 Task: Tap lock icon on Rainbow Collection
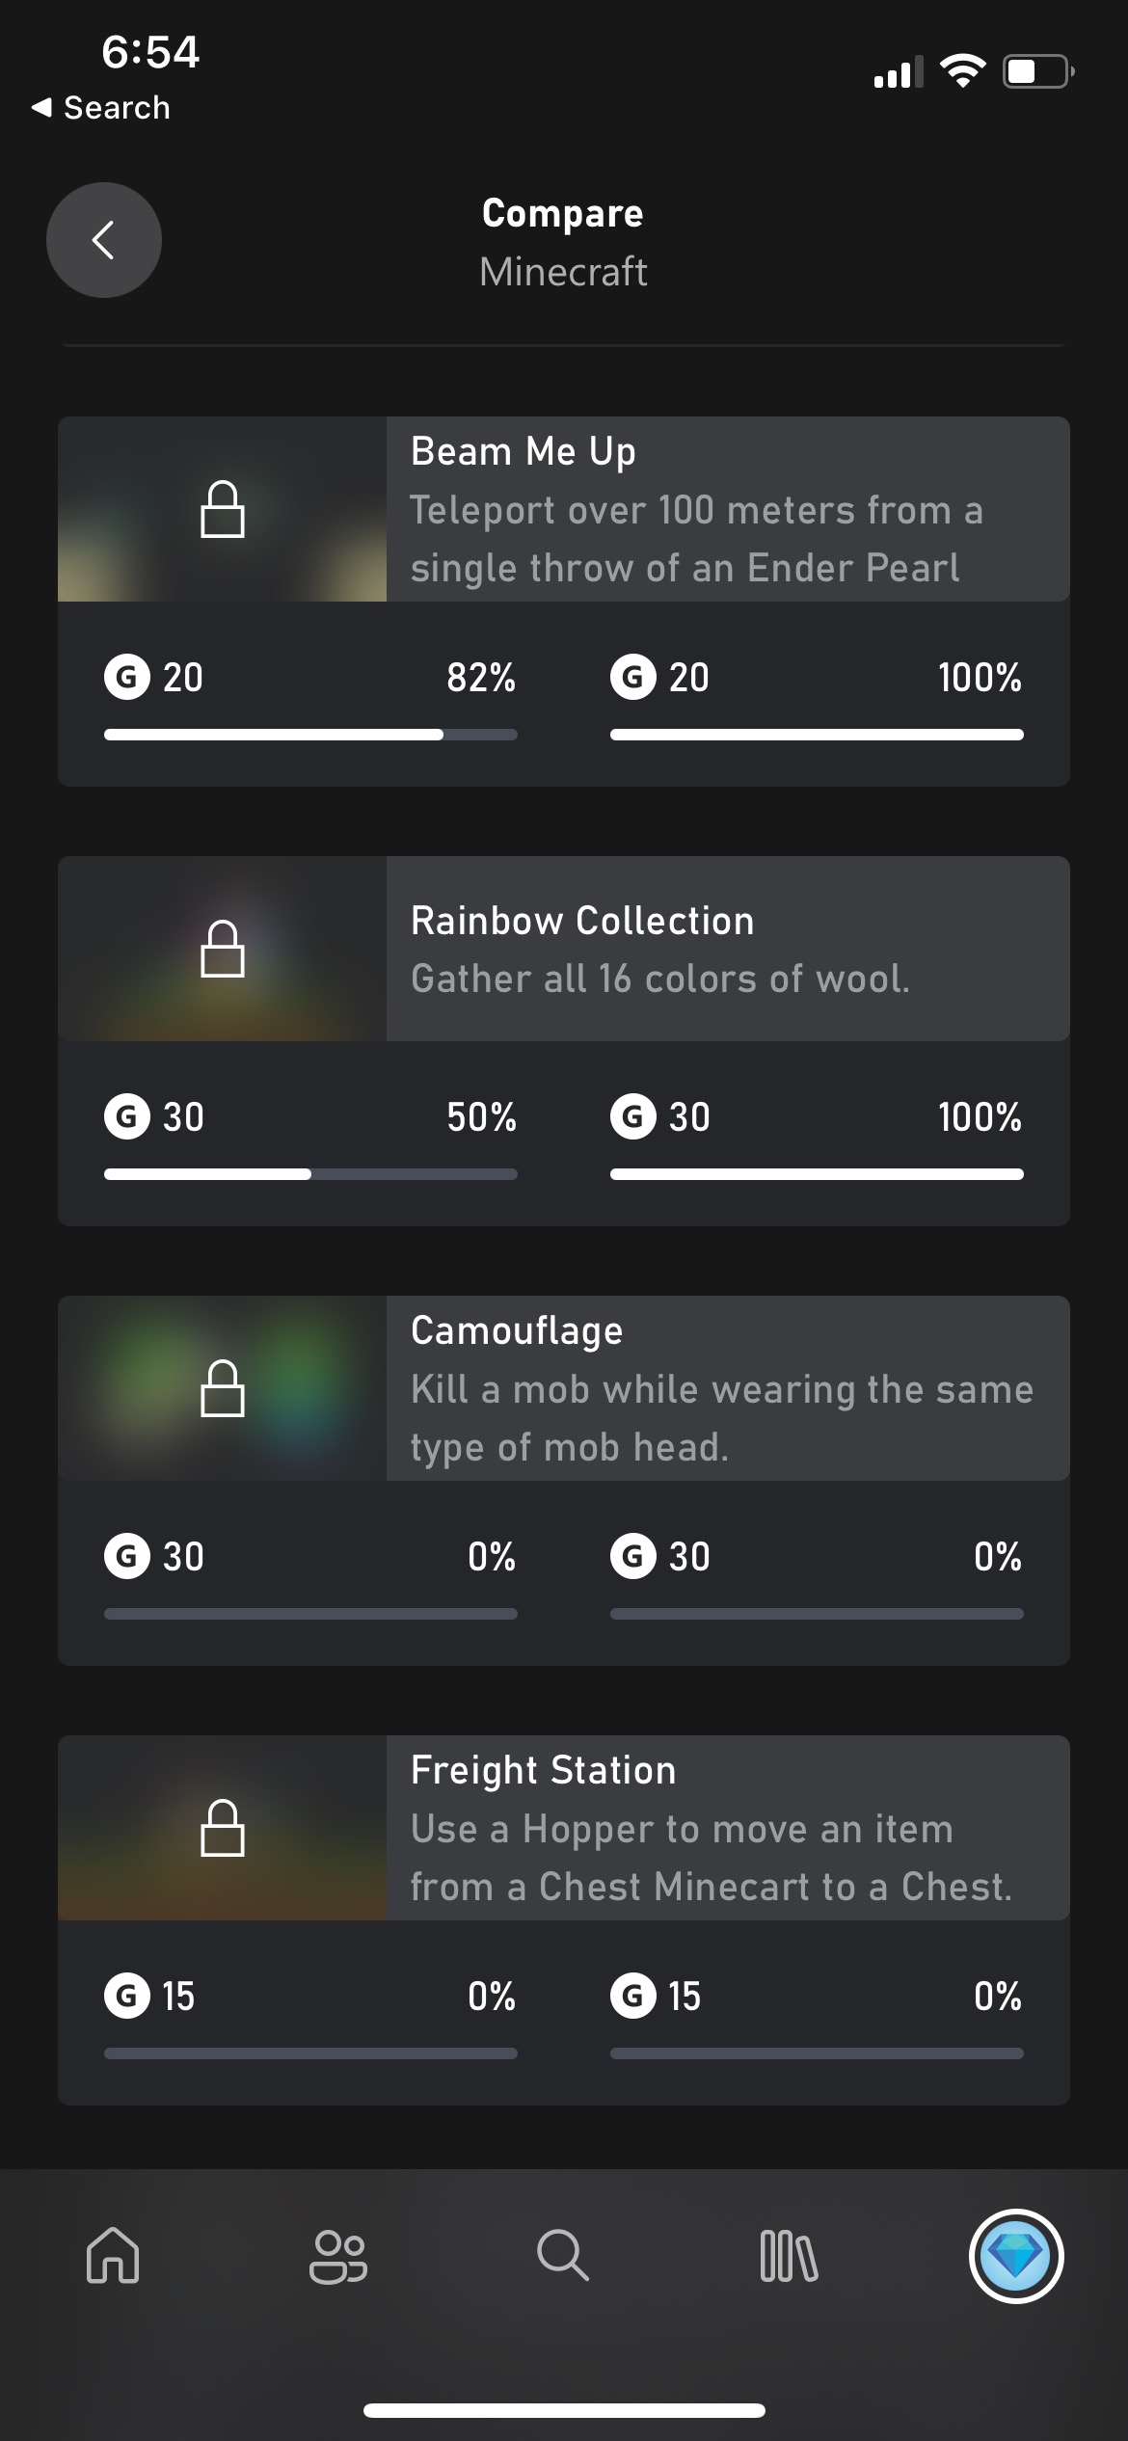[223, 949]
